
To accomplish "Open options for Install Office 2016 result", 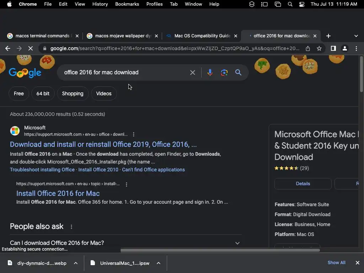I will coord(126,184).
